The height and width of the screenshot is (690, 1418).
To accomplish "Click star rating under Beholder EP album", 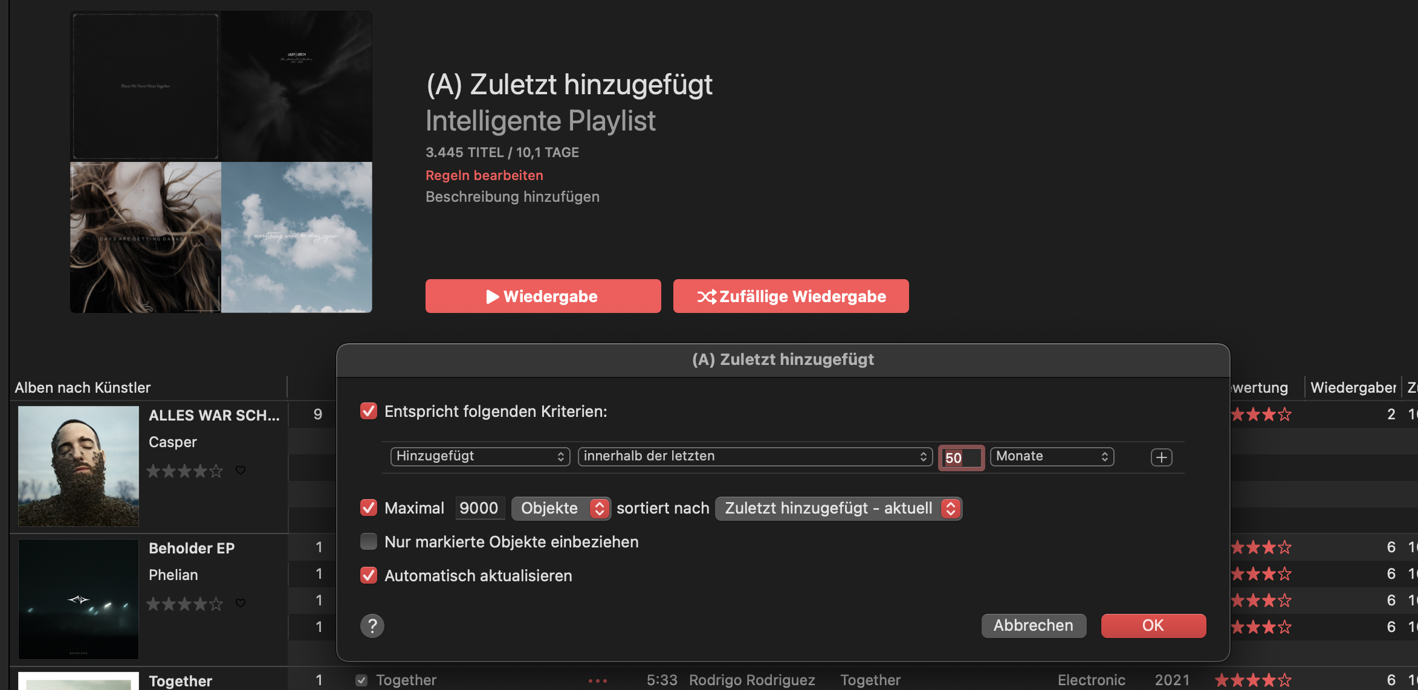I will 184,604.
